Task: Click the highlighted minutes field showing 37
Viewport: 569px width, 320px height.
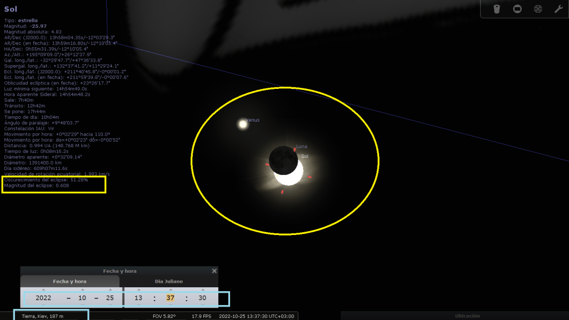Action: (170, 298)
